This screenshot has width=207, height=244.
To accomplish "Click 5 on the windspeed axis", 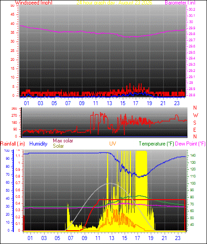I will [13, 87].
